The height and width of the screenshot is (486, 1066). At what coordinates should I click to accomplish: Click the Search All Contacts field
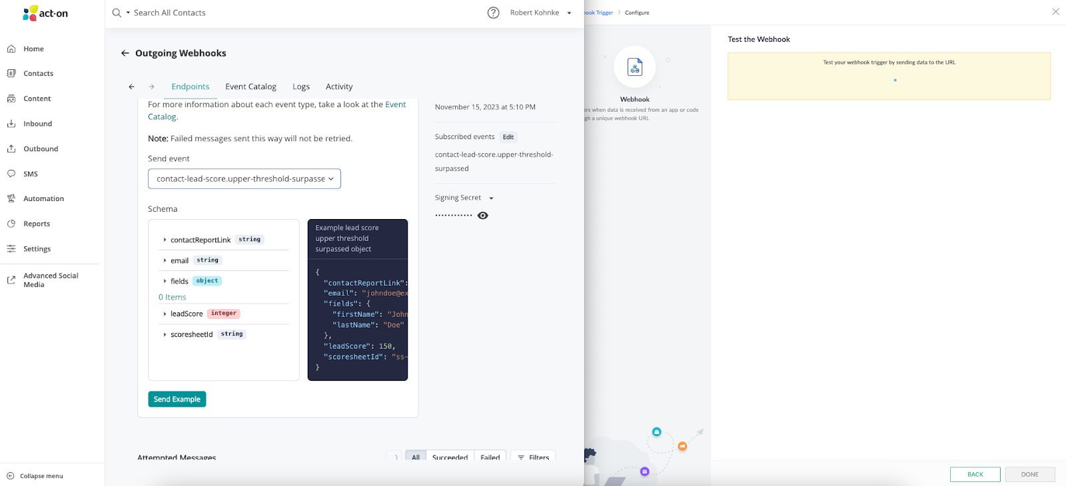coord(170,13)
